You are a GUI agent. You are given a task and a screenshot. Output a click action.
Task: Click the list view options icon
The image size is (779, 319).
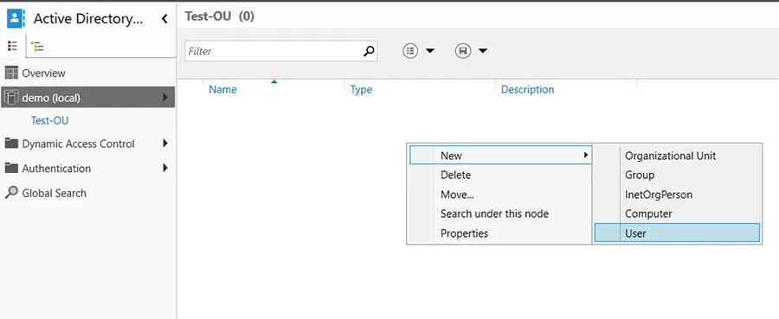[x=410, y=51]
